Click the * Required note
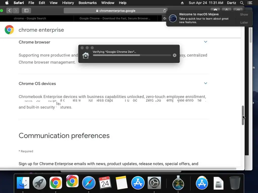 26,151
